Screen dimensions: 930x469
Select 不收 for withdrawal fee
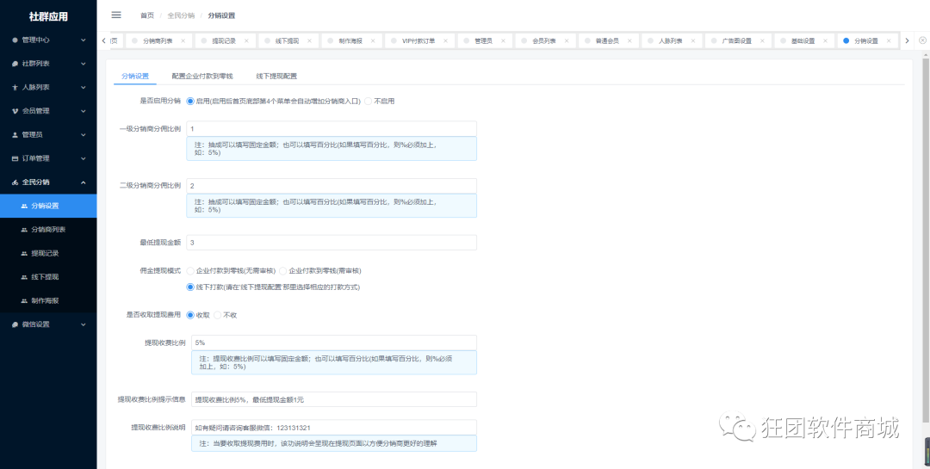coord(218,315)
